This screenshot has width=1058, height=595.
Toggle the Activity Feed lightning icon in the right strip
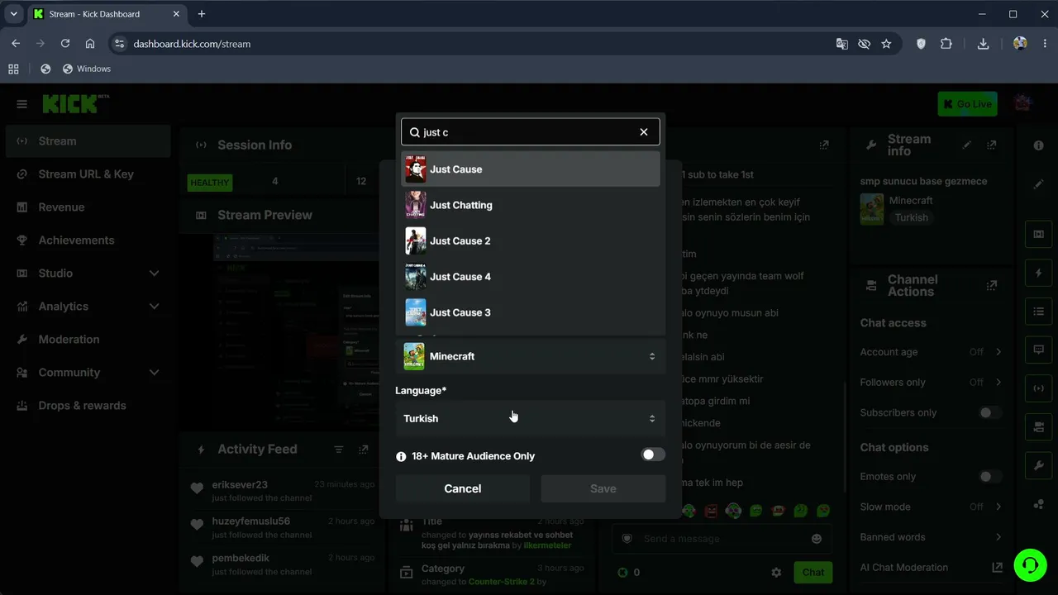click(x=1039, y=273)
